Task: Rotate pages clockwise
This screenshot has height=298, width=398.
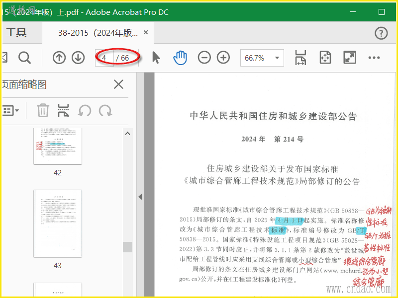Action: pyautogui.click(x=105, y=111)
